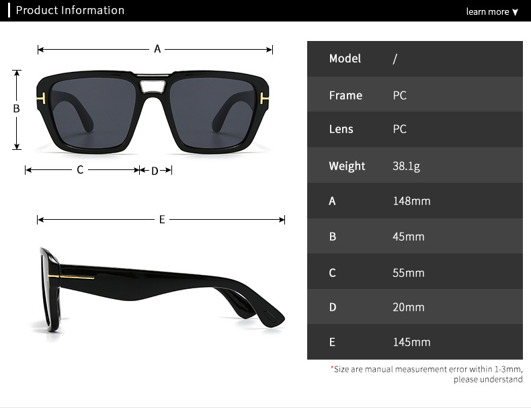531x408 pixels.
Task: Click the 20mm value for D
Action: click(x=409, y=307)
